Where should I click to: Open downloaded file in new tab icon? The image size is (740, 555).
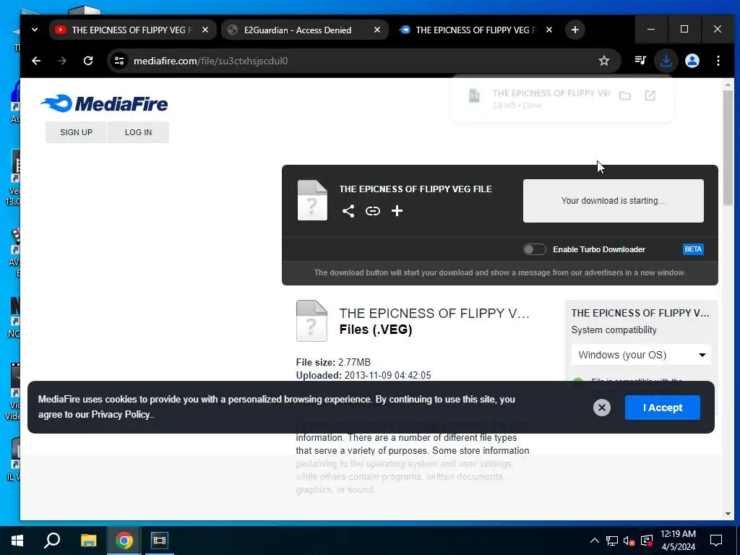[650, 96]
